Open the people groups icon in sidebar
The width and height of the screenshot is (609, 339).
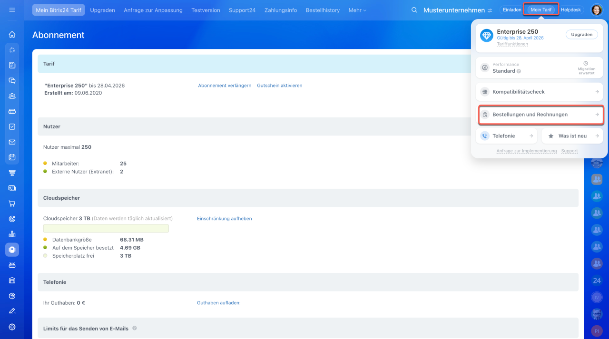(x=12, y=96)
